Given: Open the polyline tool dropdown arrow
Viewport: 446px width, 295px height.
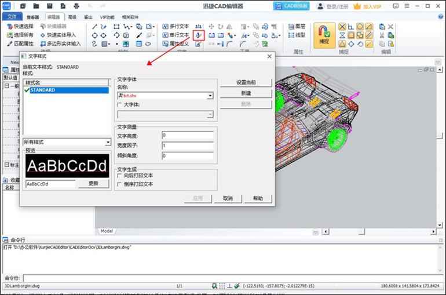Looking at the screenshot, I should (131, 27).
